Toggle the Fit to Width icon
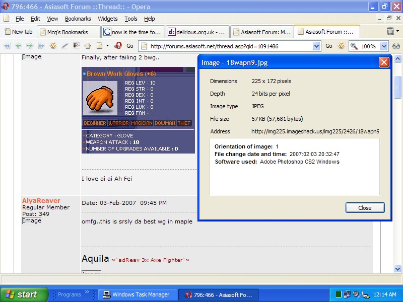Viewport: 403px width, 302px height. click(x=88, y=46)
